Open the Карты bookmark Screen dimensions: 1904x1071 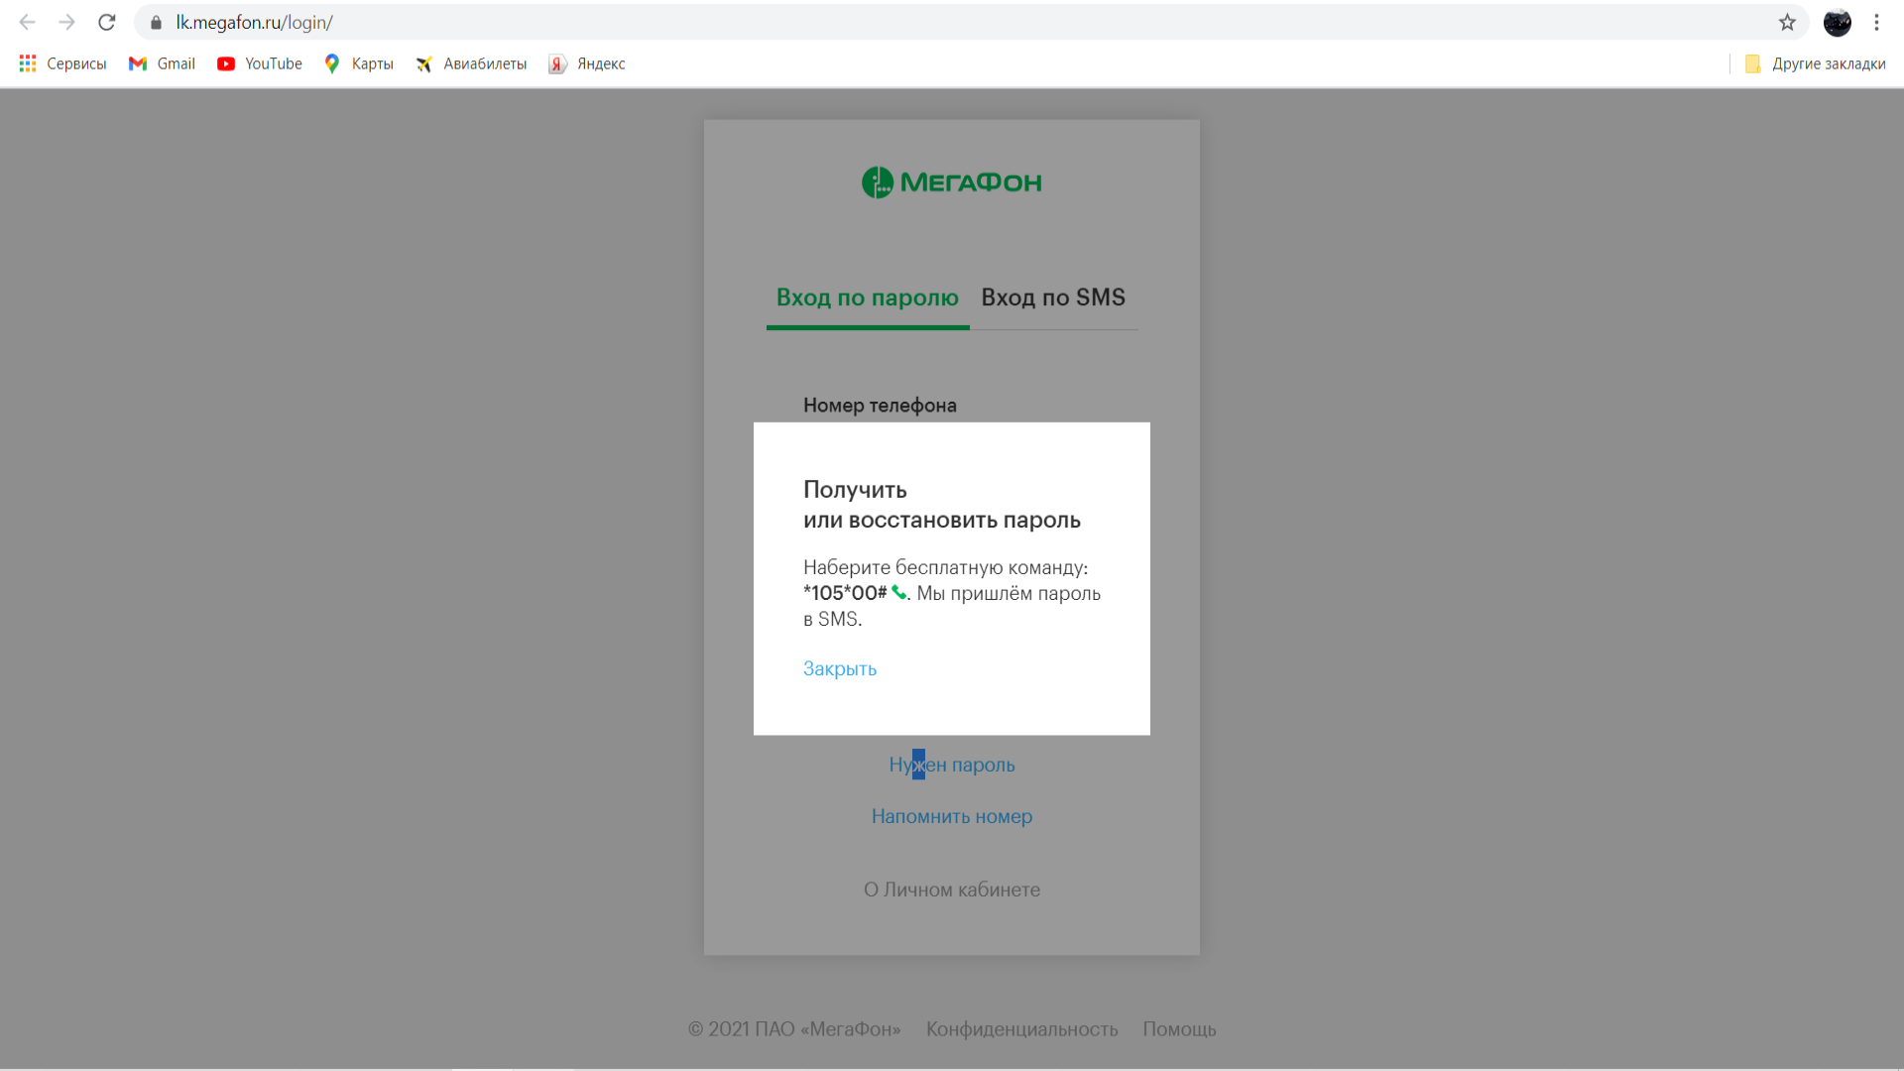359,63
